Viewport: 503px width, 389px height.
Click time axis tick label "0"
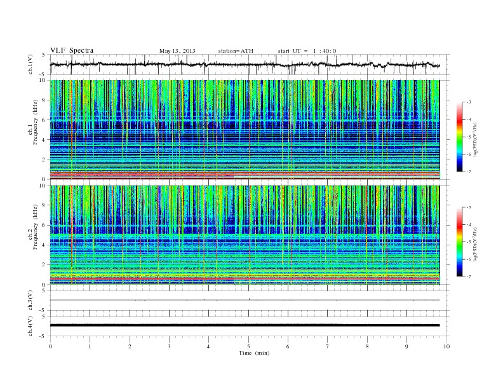pos(50,346)
